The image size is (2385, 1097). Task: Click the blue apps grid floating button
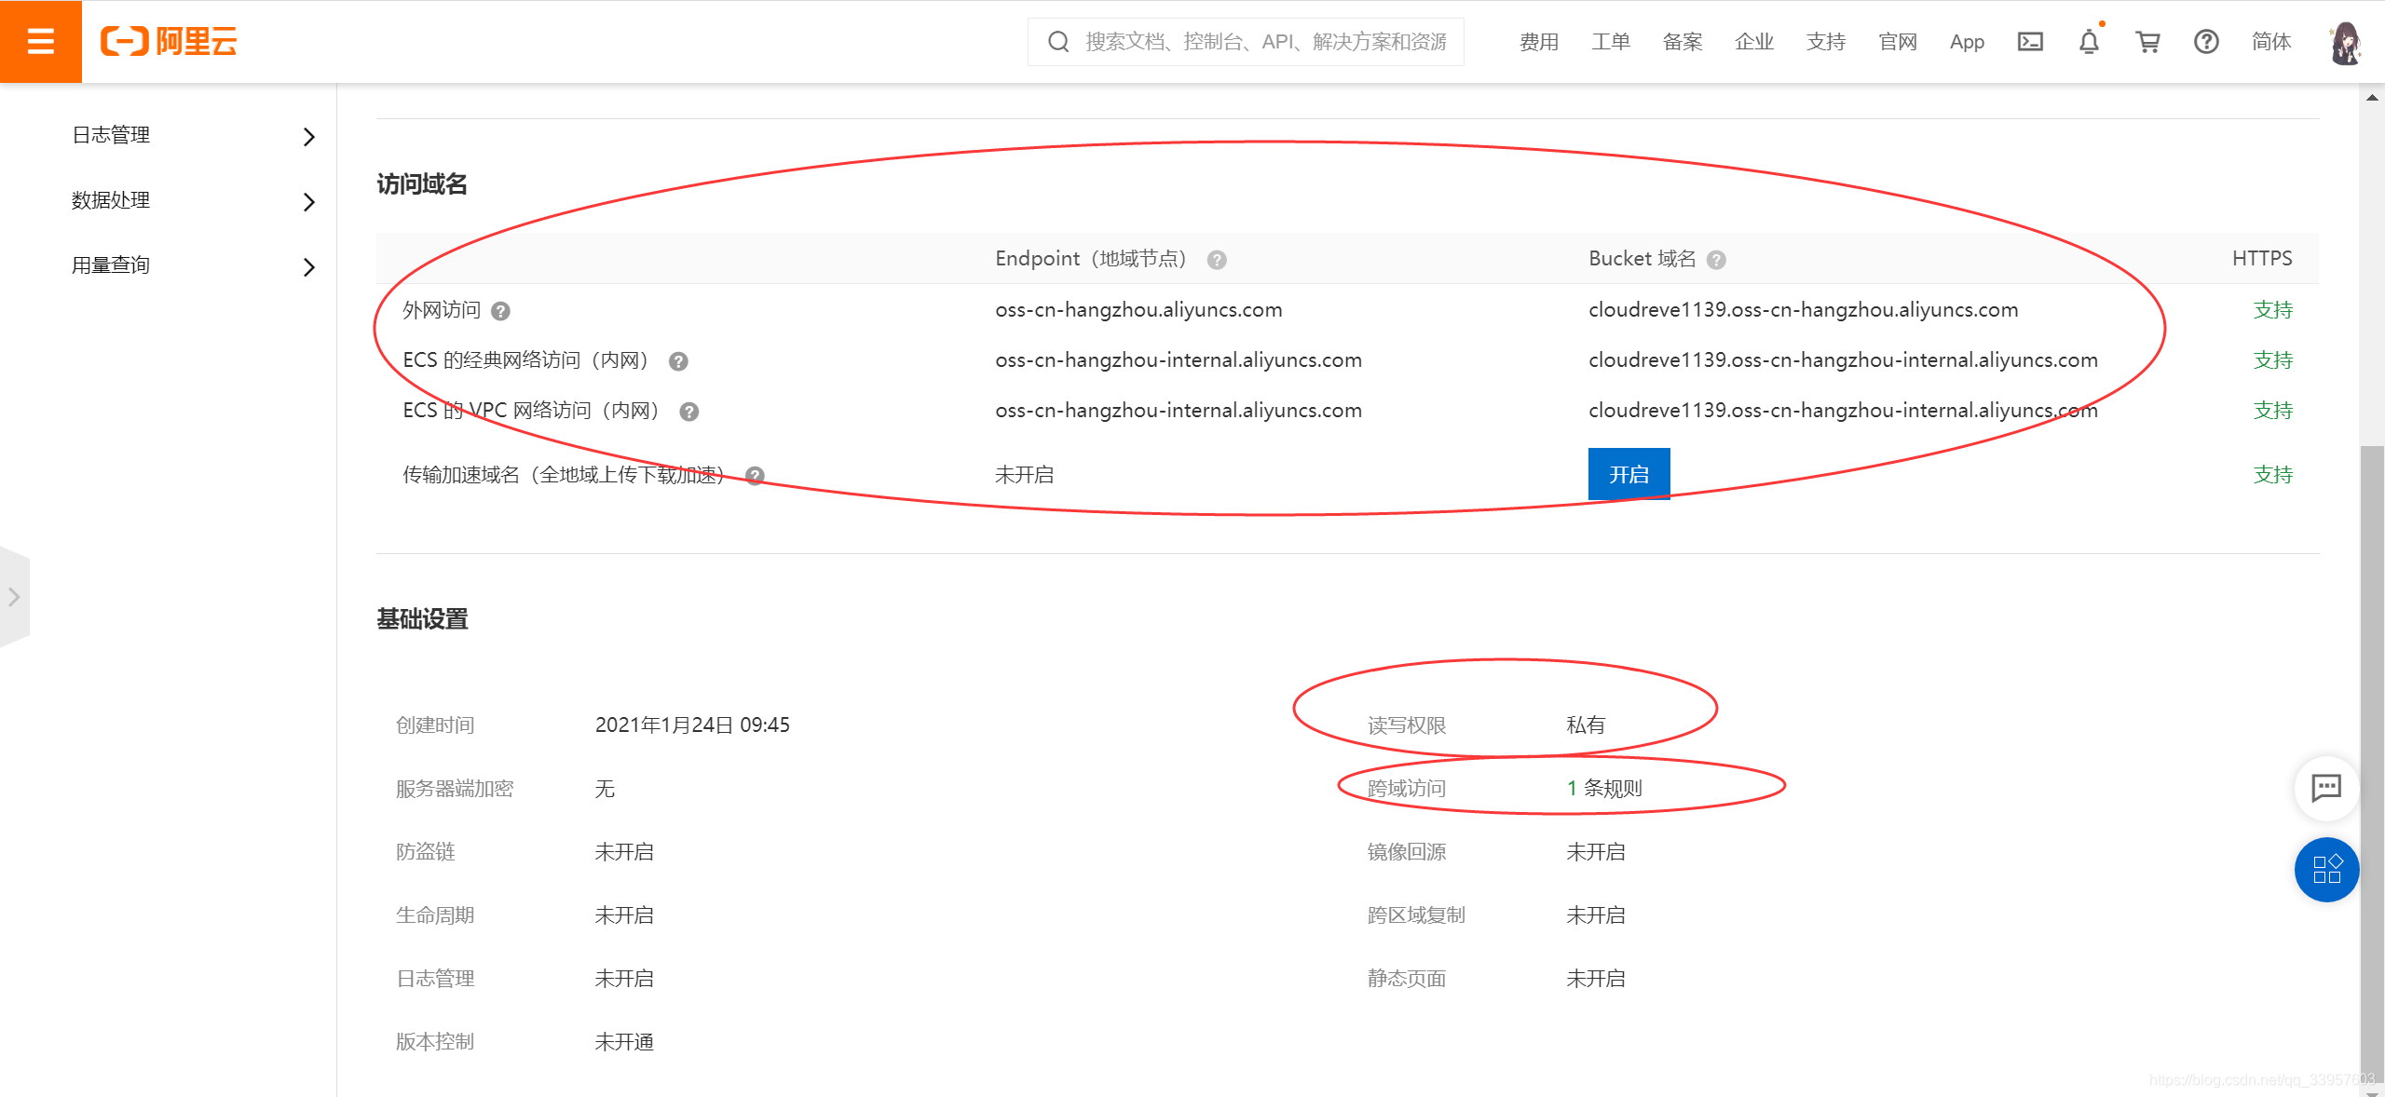[2326, 870]
